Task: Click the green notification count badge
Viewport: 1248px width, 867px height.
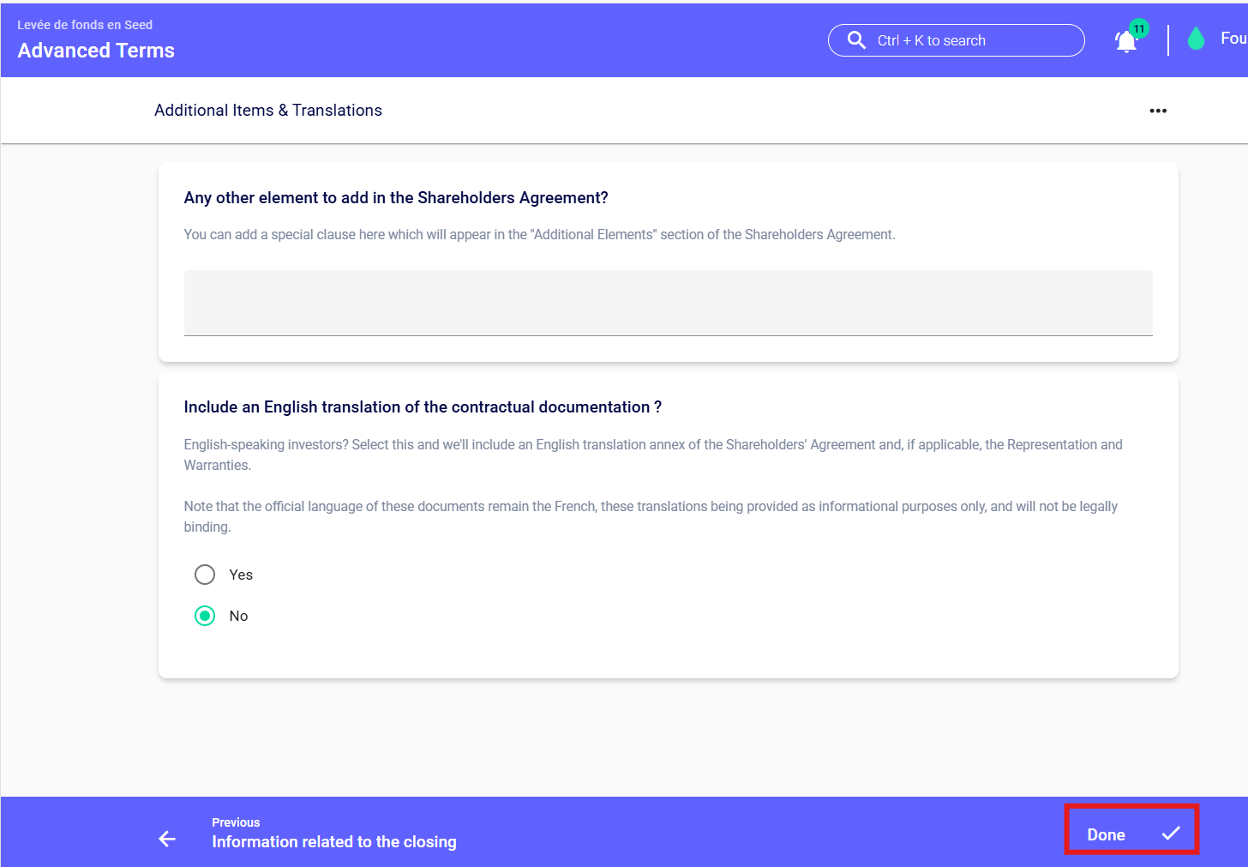Action: pos(1138,28)
